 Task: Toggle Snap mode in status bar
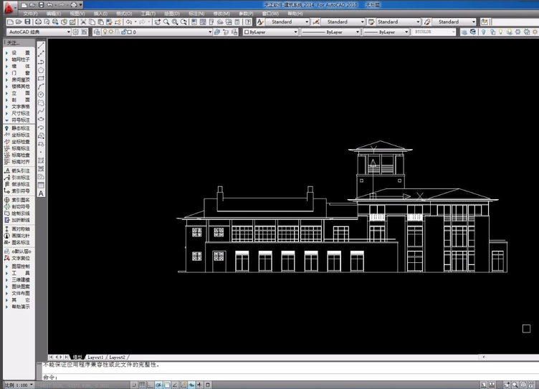[134, 385]
